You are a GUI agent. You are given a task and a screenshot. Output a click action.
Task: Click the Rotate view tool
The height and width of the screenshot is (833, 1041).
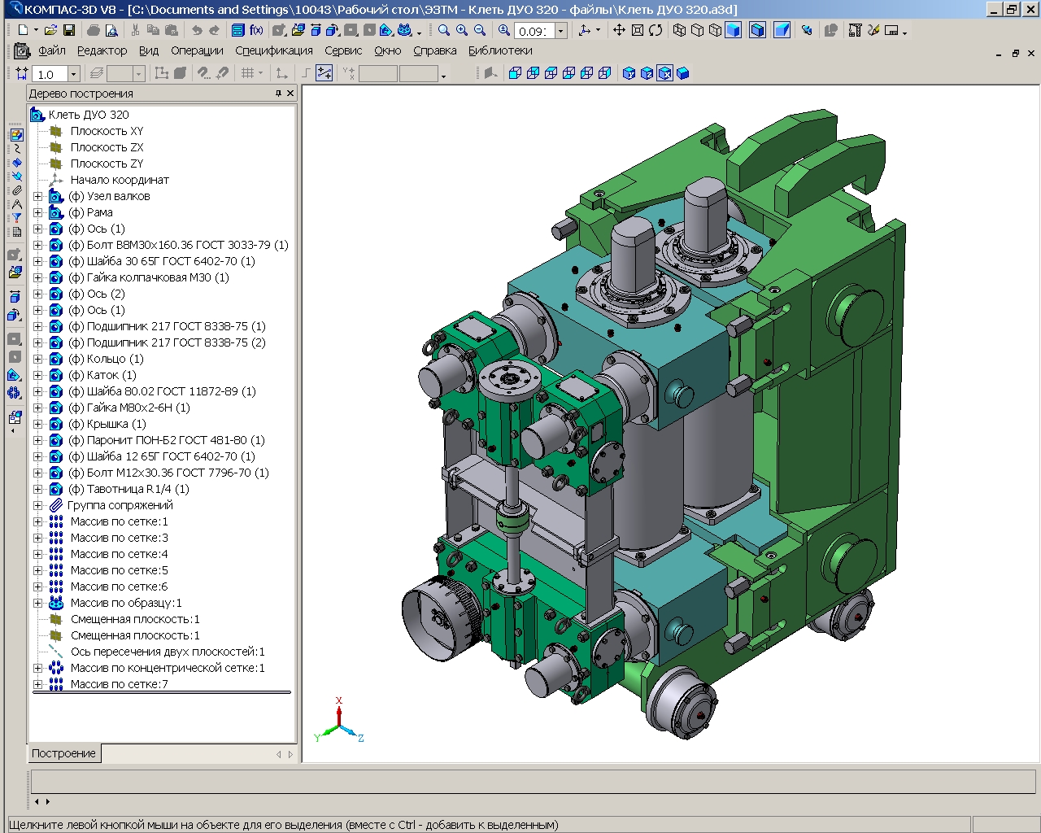pos(656,30)
